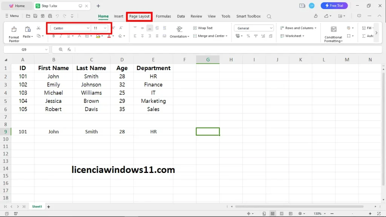Viewport: 386px width, 217px height.
Task: Expand the Worksheet dropdown
Action: coord(303,36)
